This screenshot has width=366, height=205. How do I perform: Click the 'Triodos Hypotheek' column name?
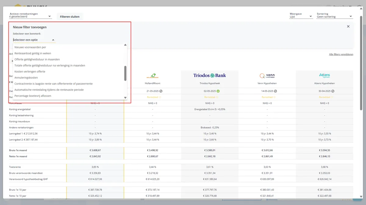click(210, 84)
